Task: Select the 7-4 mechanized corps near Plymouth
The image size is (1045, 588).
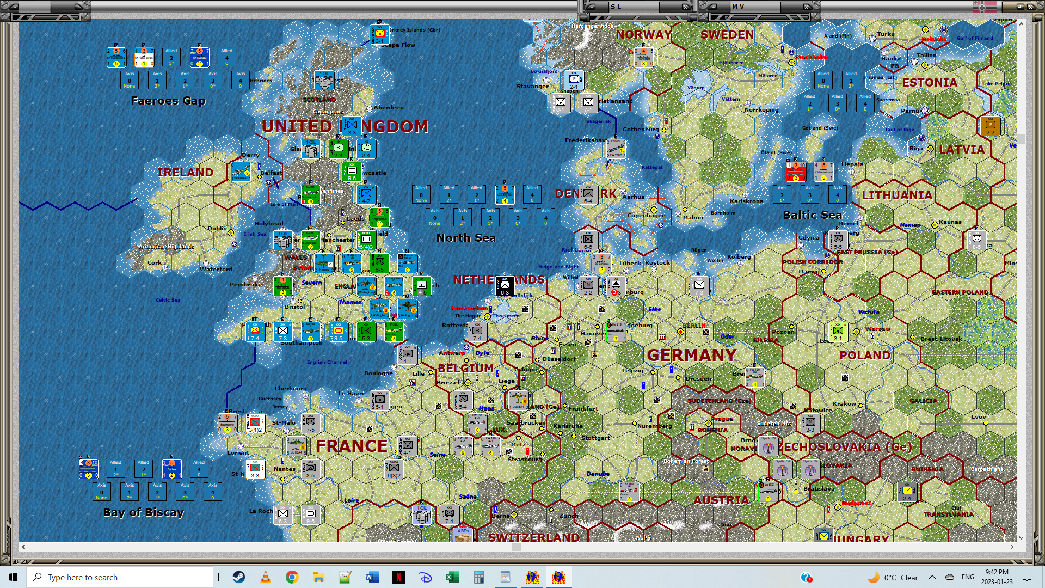Action: [255, 332]
